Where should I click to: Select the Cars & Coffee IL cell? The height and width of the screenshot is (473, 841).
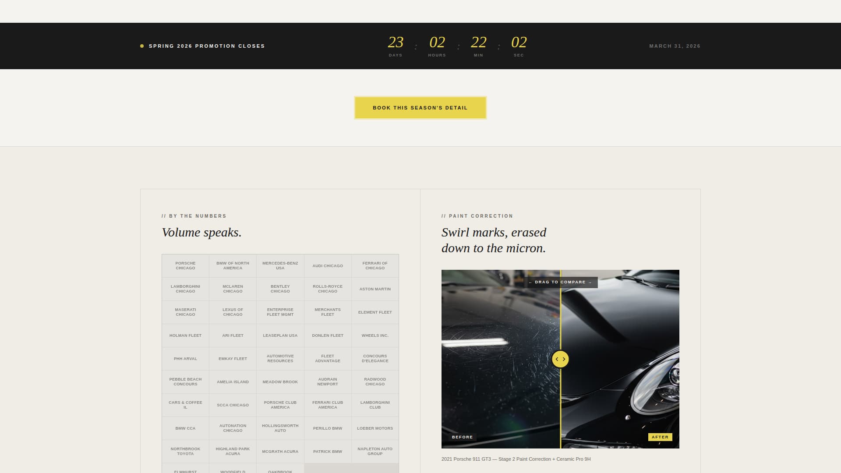[x=185, y=405]
